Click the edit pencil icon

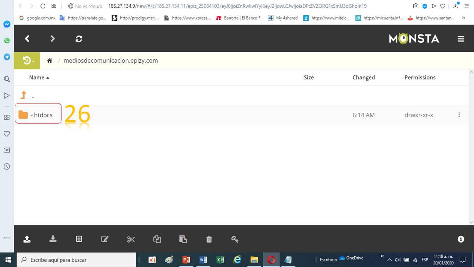tap(105, 239)
